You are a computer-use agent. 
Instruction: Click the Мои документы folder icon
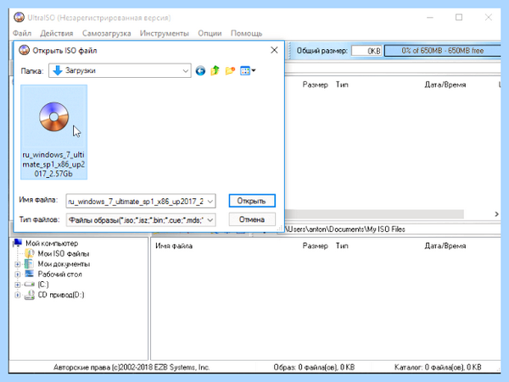[x=29, y=263]
